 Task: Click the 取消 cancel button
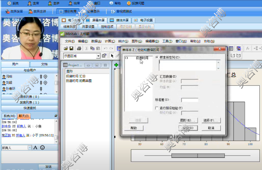pyautogui.click(x=211, y=128)
